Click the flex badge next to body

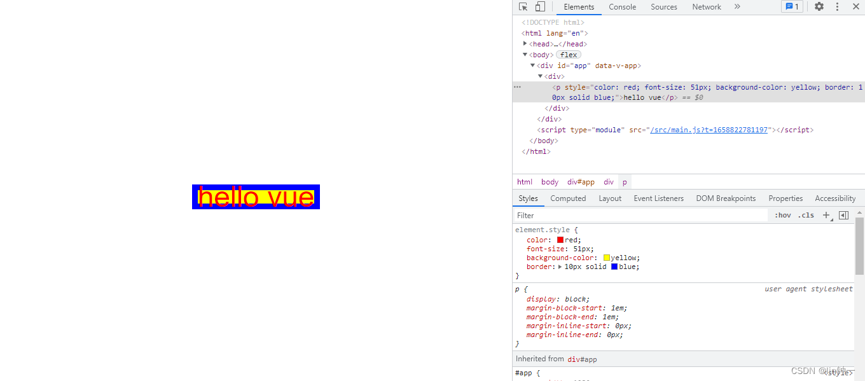(x=569, y=55)
